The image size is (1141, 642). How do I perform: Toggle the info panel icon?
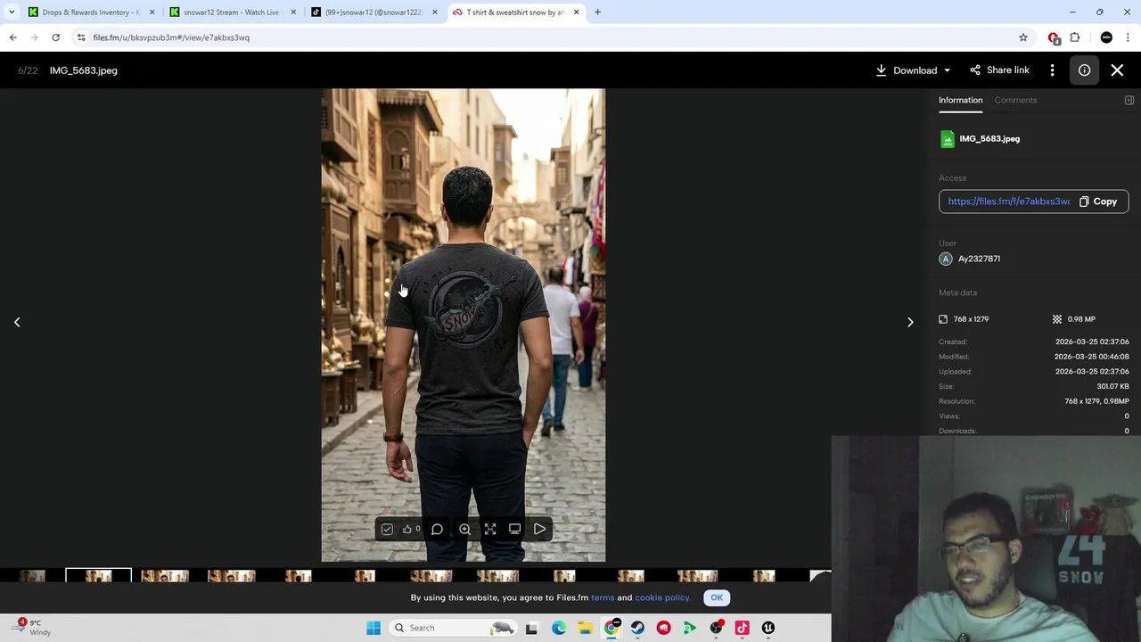click(x=1084, y=70)
